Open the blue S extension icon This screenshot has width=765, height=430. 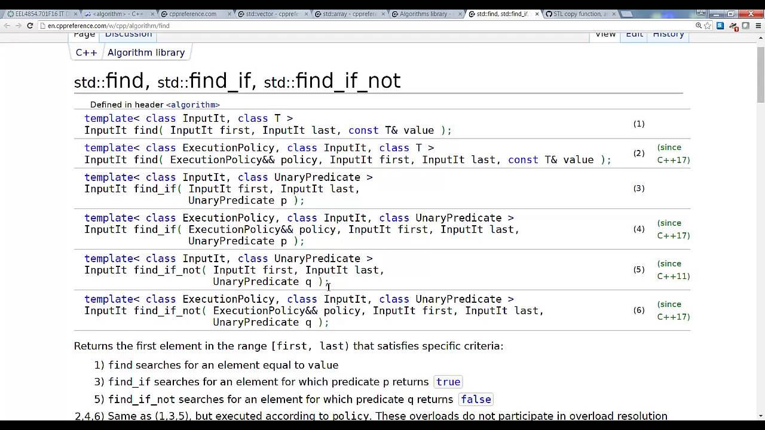(720, 26)
